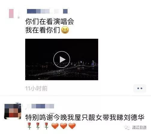151x134 pixels.
Task: Select the text 我在看你们
Action: tap(42, 30)
